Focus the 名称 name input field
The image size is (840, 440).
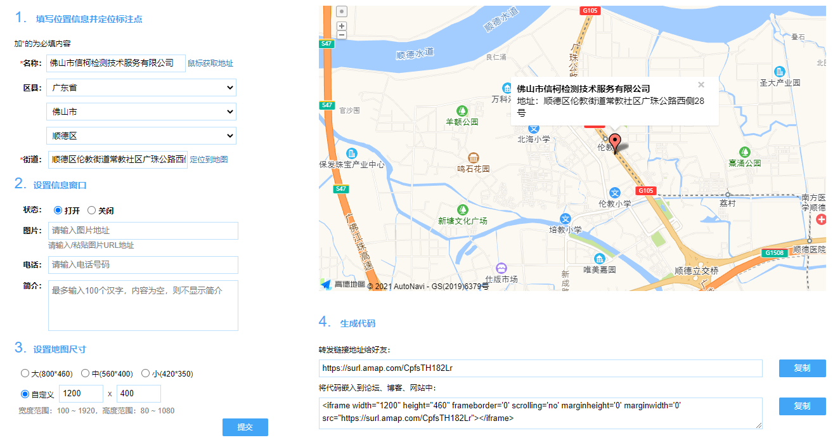pos(116,63)
